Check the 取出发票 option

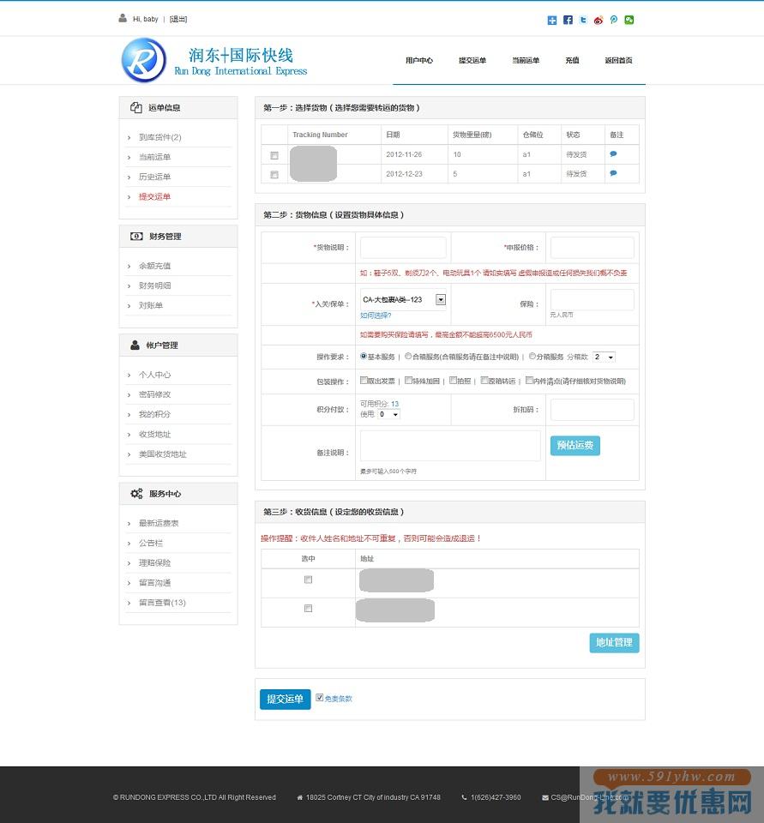pyautogui.click(x=364, y=380)
